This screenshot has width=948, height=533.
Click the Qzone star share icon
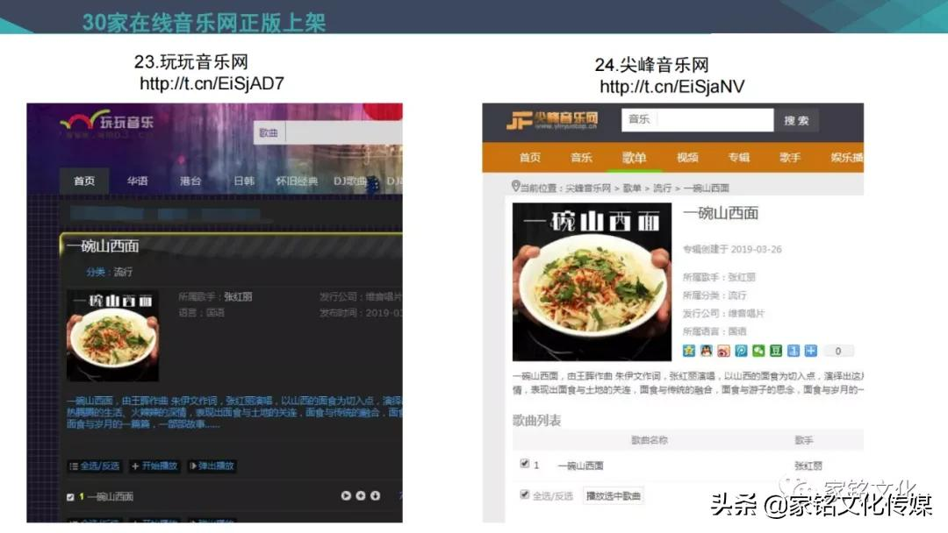click(688, 351)
